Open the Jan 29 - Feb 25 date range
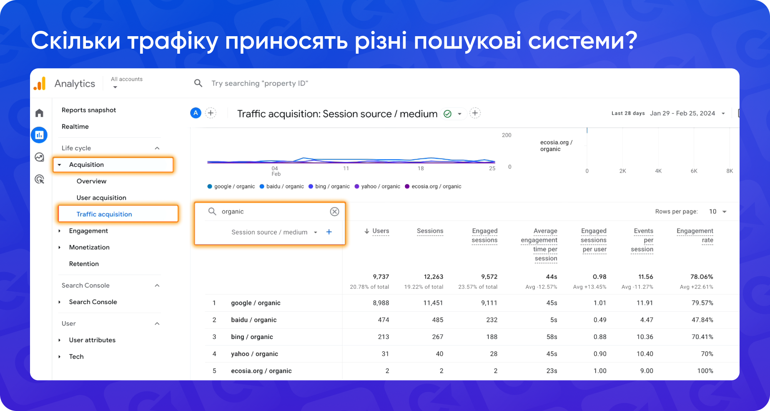Image resolution: width=770 pixels, height=411 pixels. click(x=683, y=113)
